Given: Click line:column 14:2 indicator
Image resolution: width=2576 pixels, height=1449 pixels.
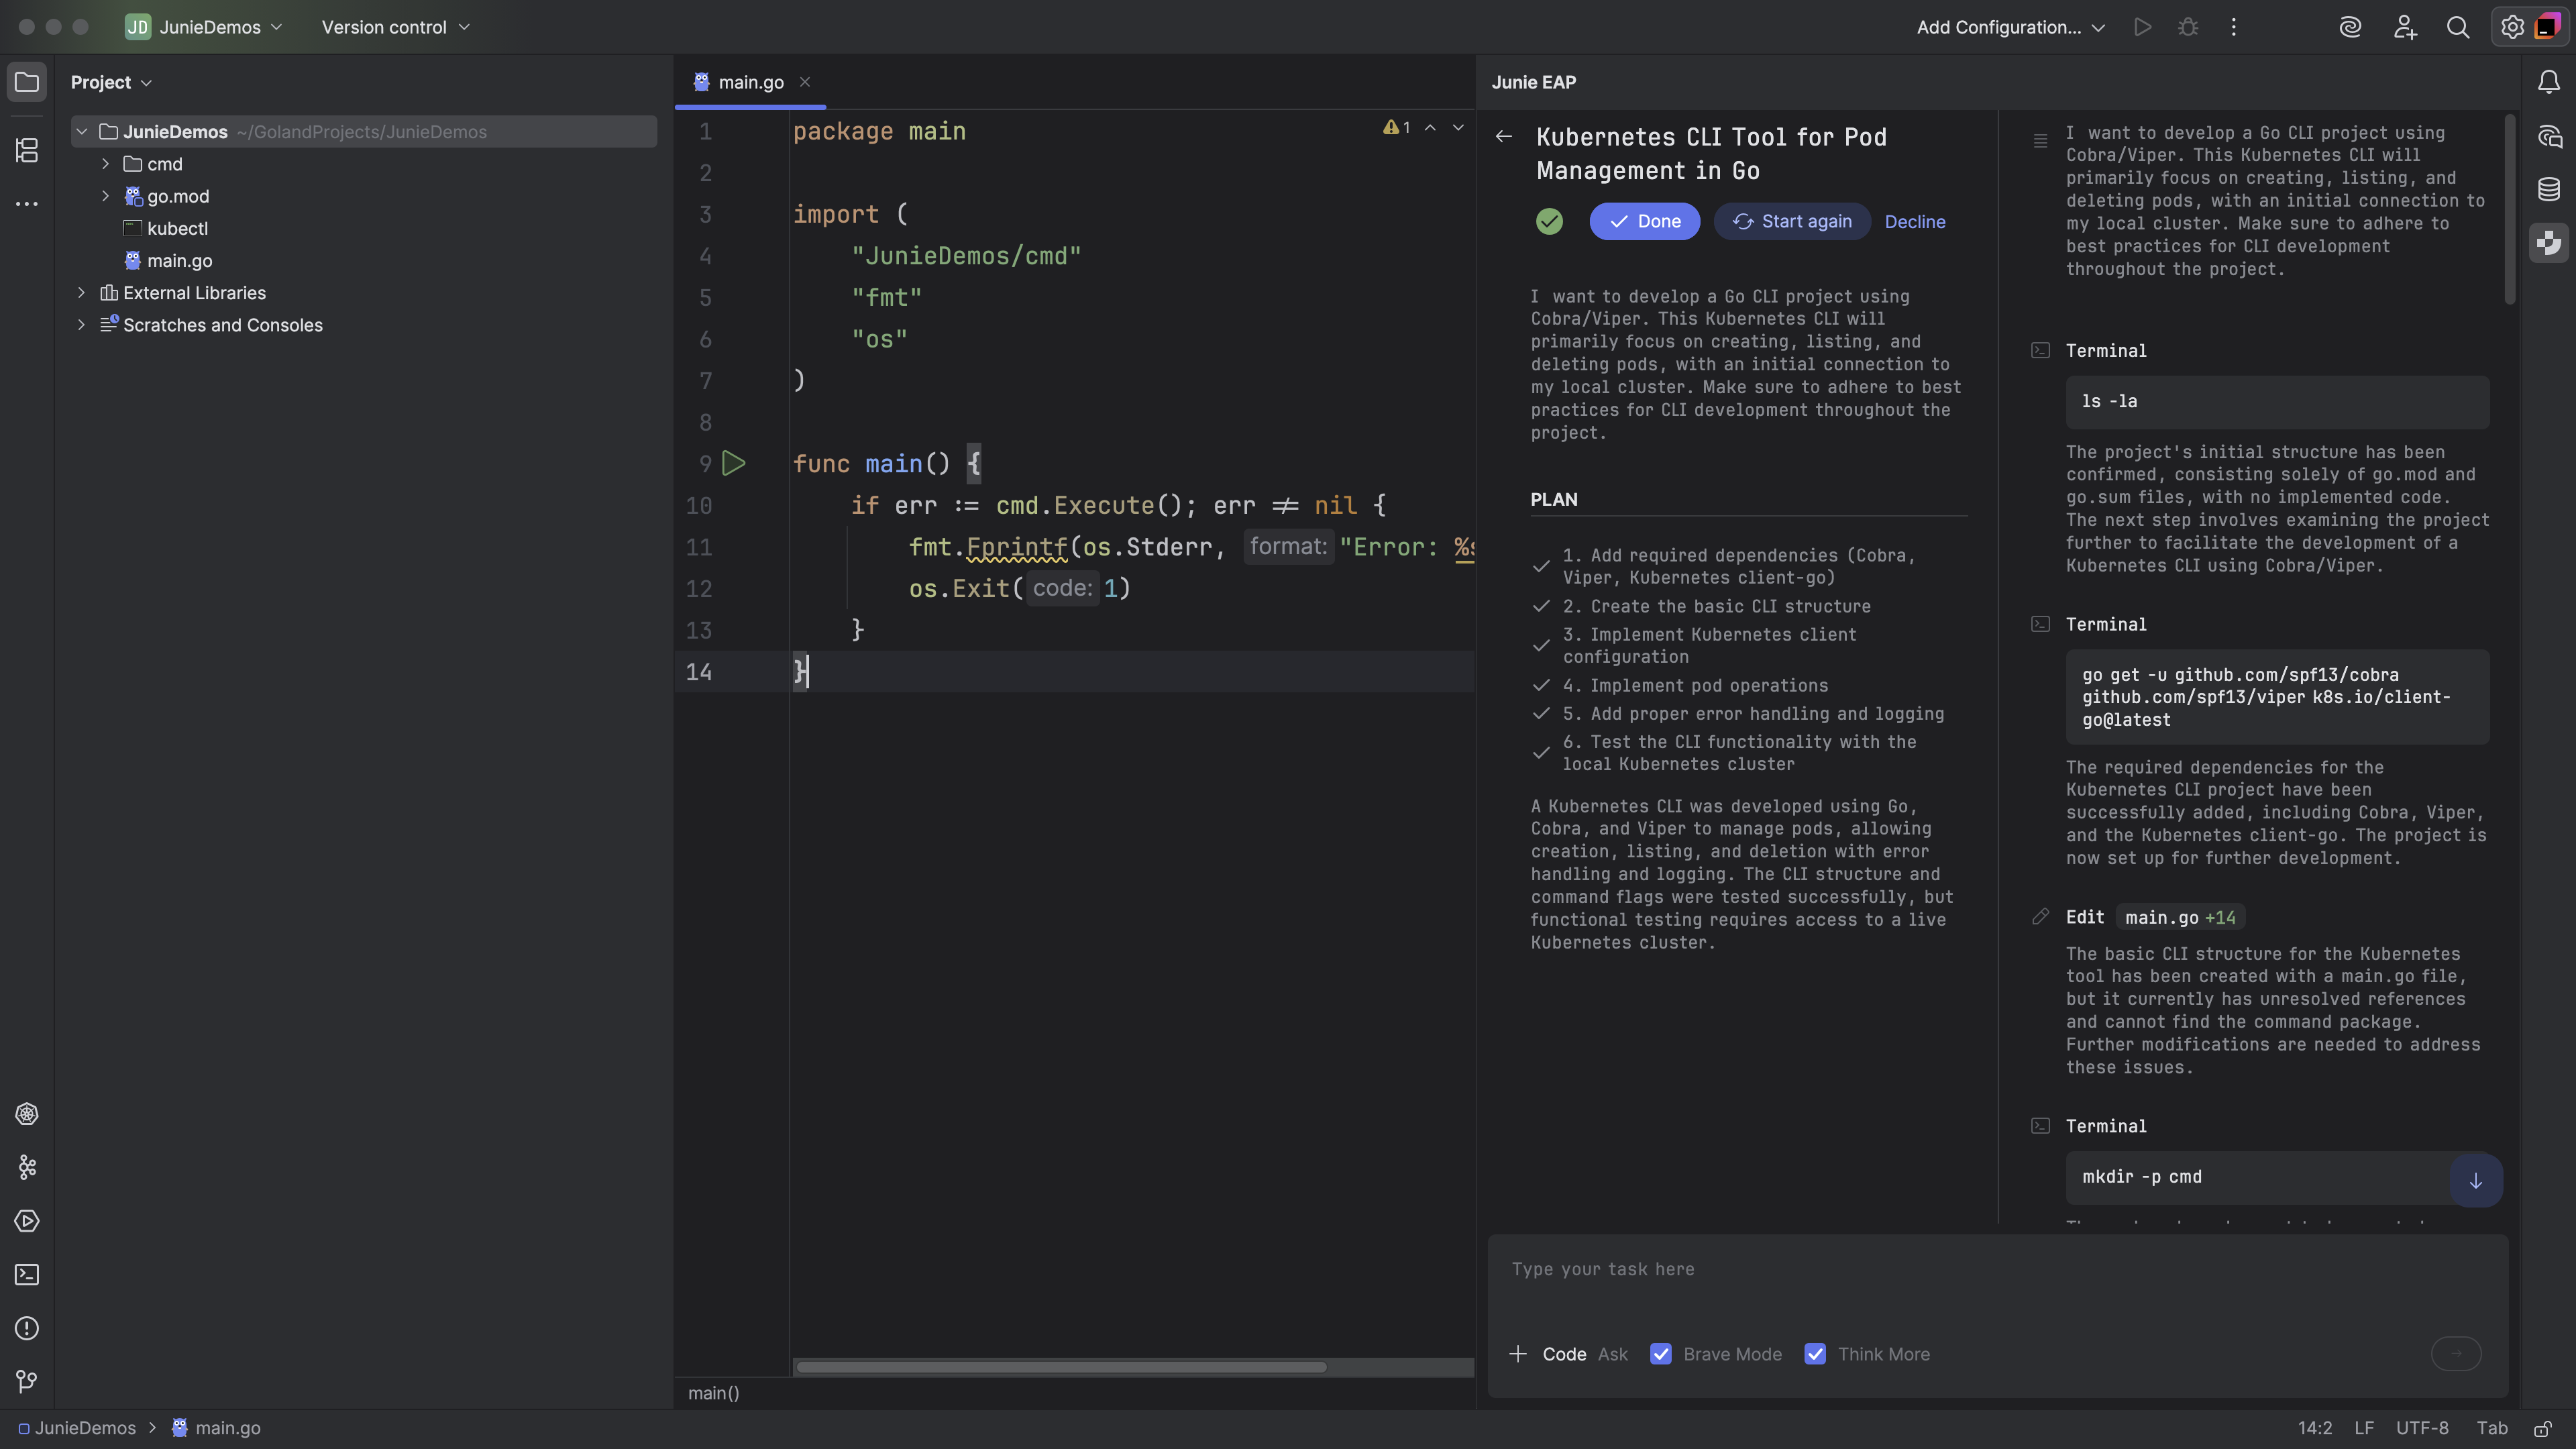Looking at the screenshot, I should click(2315, 1428).
